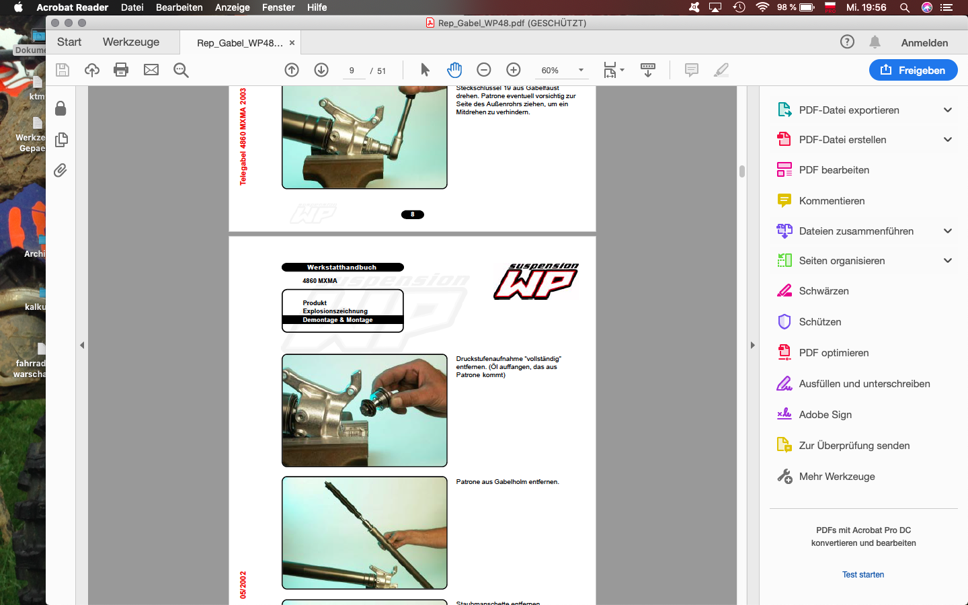Open the search magnifier tool
The height and width of the screenshot is (605, 968).
click(181, 70)
